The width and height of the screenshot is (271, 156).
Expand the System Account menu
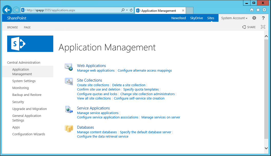coord(234,18)
